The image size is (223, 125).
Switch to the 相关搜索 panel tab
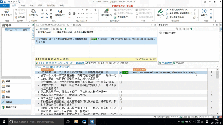pos(91,63)
